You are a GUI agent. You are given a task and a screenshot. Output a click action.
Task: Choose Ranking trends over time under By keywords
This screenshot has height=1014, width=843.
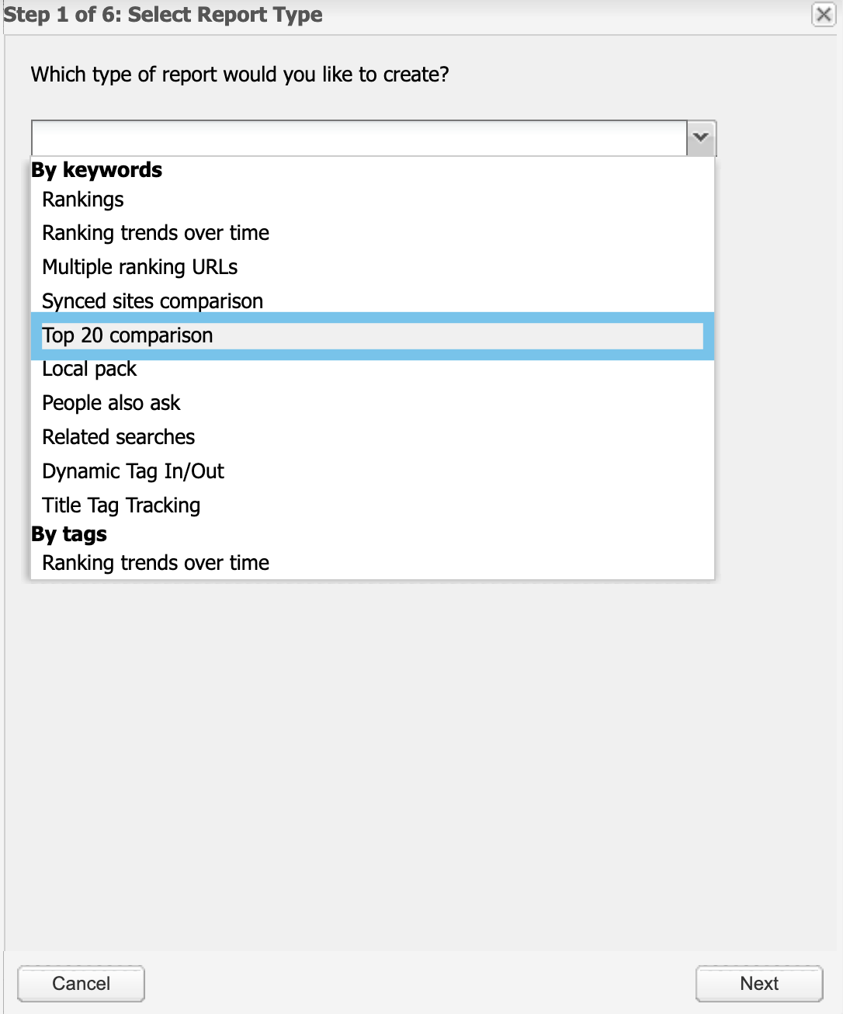[x=155, y=233]
